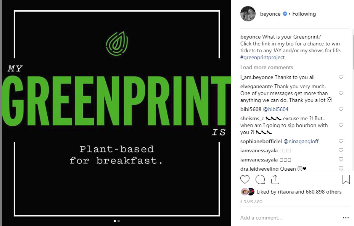Click Beyonce's profile picture avatar
The width and height of the screenshot is (354, 226).
click(x=248, y=14)
